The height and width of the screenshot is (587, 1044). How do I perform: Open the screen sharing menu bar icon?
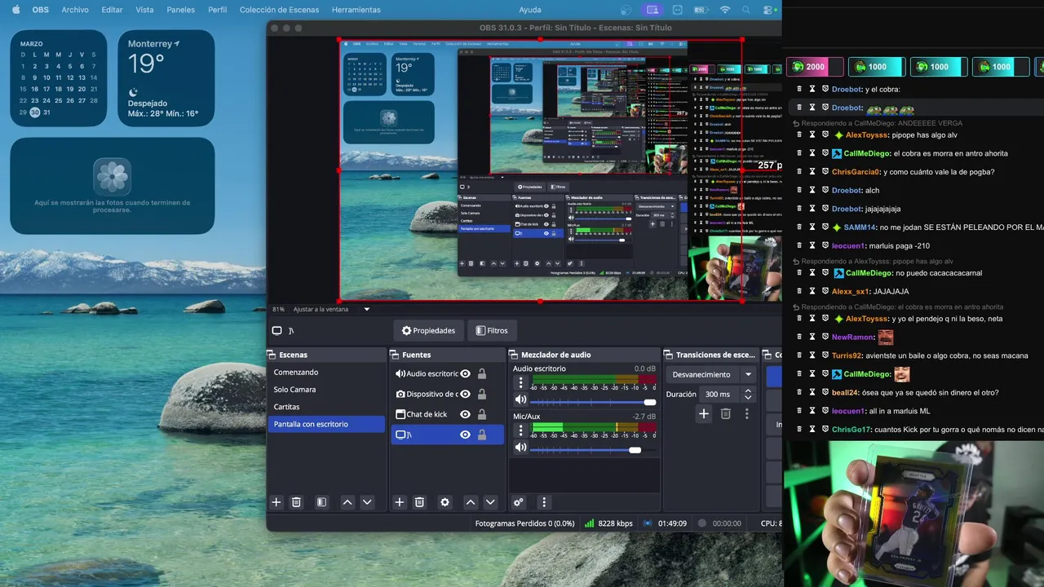pyautogui.click(x=651, y=10)
